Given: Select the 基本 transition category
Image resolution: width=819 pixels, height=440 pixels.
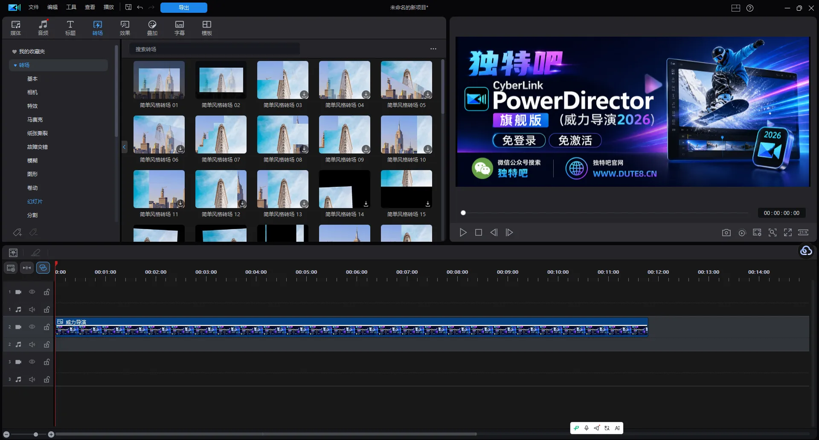Looking at the screenshot, I should [32, 79].
